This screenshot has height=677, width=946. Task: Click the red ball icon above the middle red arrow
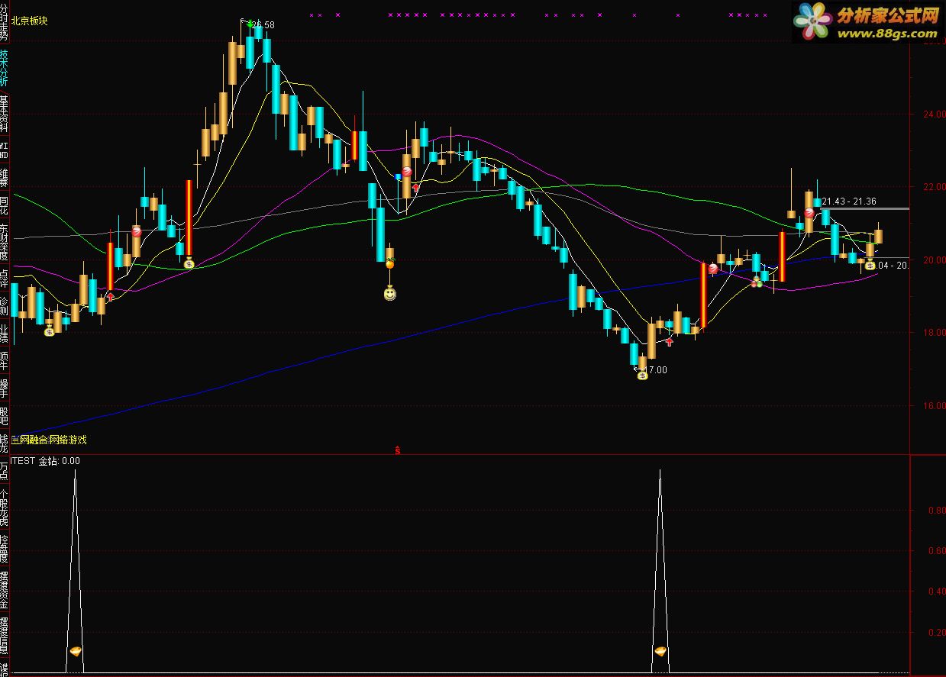tap(407, 172)
